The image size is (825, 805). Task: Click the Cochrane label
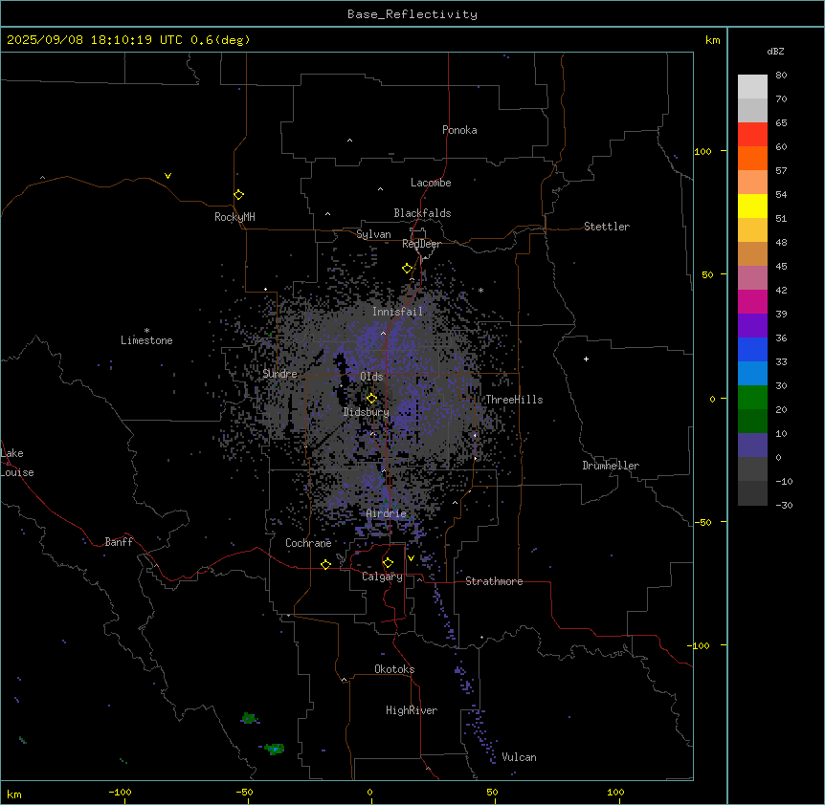tap(308, 543)
